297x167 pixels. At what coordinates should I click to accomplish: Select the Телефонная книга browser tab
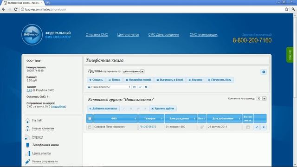pos(23,3)
